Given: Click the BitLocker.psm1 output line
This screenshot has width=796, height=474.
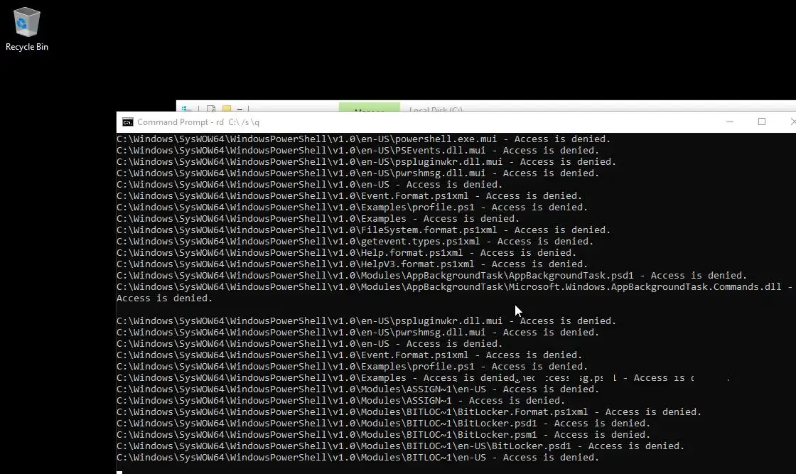Looking at the screenshot, I should tap(383, 434).
